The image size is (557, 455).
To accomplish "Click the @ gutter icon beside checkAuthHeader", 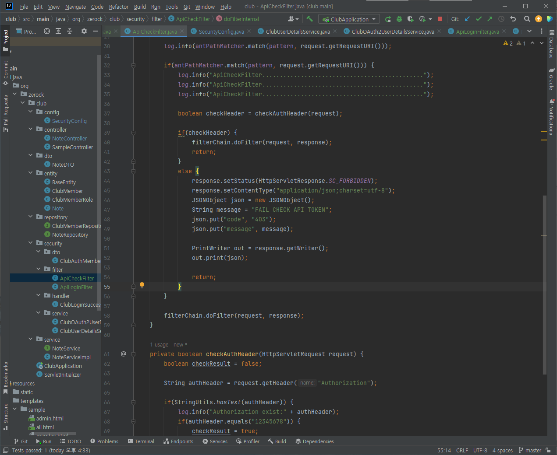I will point(124,354).
